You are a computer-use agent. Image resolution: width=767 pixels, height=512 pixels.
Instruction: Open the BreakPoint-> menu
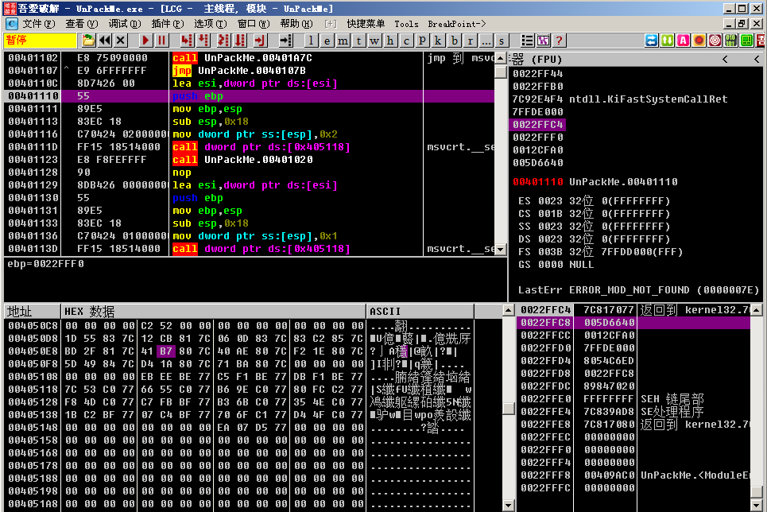(x=456, y=24)
